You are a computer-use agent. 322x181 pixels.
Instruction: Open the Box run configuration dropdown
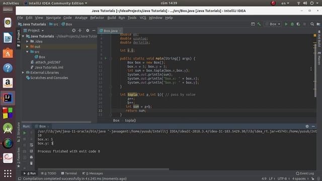click(x=273, y=24)
